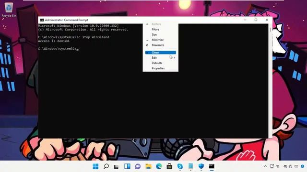Image resolution: width=307 pixels, height=172 pixels.
Task: Click the USB device tray icon
Action: (291, 166)
